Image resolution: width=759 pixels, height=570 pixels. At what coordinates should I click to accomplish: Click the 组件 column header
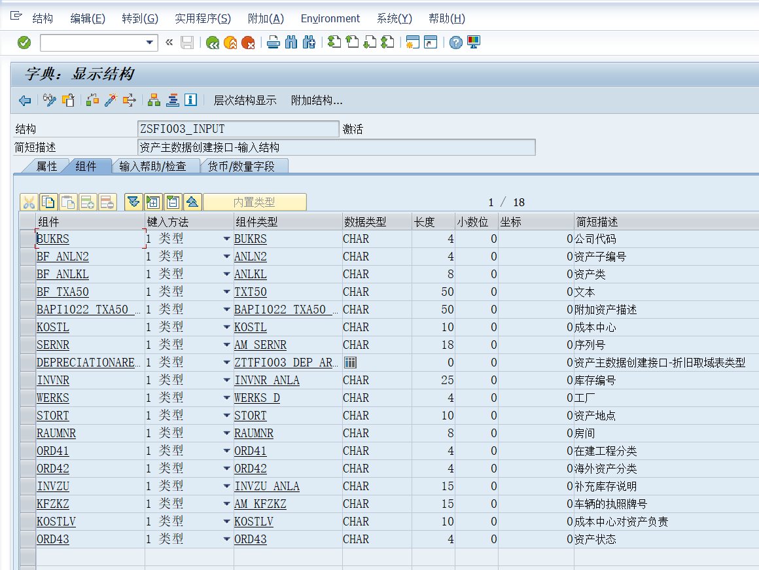tap(90, 222)
